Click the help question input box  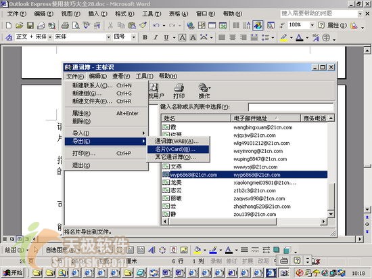coord(319,14)
